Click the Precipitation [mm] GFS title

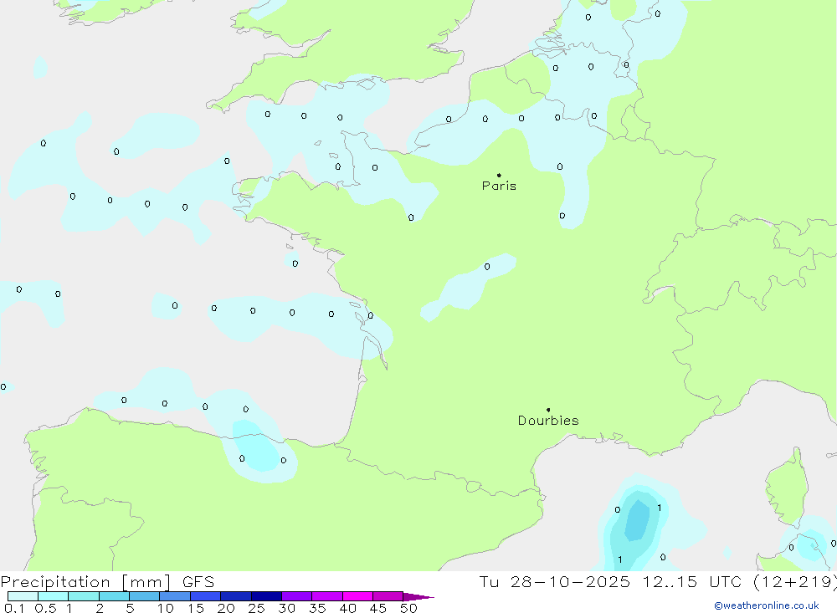pos(107,582)
